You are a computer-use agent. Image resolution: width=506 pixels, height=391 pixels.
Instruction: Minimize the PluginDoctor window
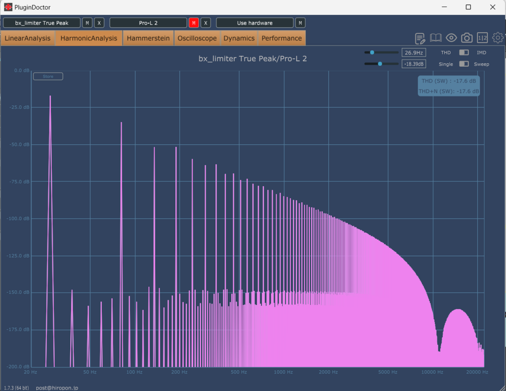click(444, 7)
